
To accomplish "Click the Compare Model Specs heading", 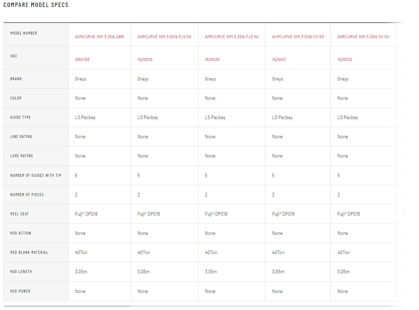I will pyautogui.click(x=36, y=5).
